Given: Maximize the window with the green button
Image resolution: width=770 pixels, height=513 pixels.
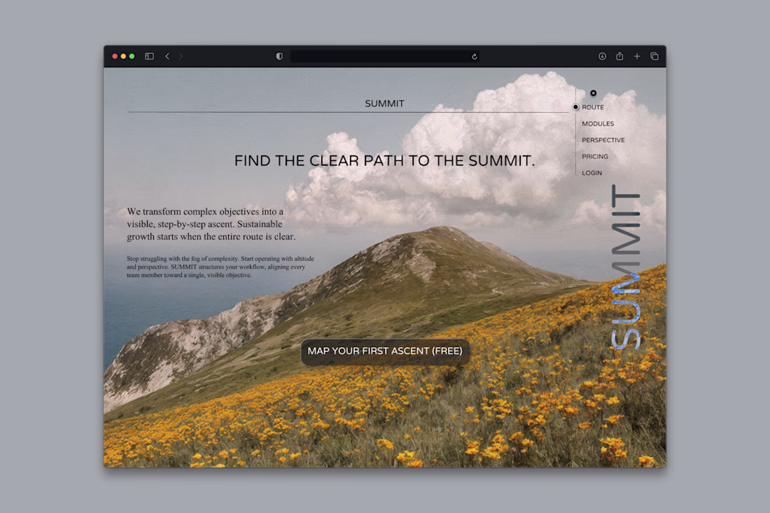Looking at the screenshot, I should [132, 57].
